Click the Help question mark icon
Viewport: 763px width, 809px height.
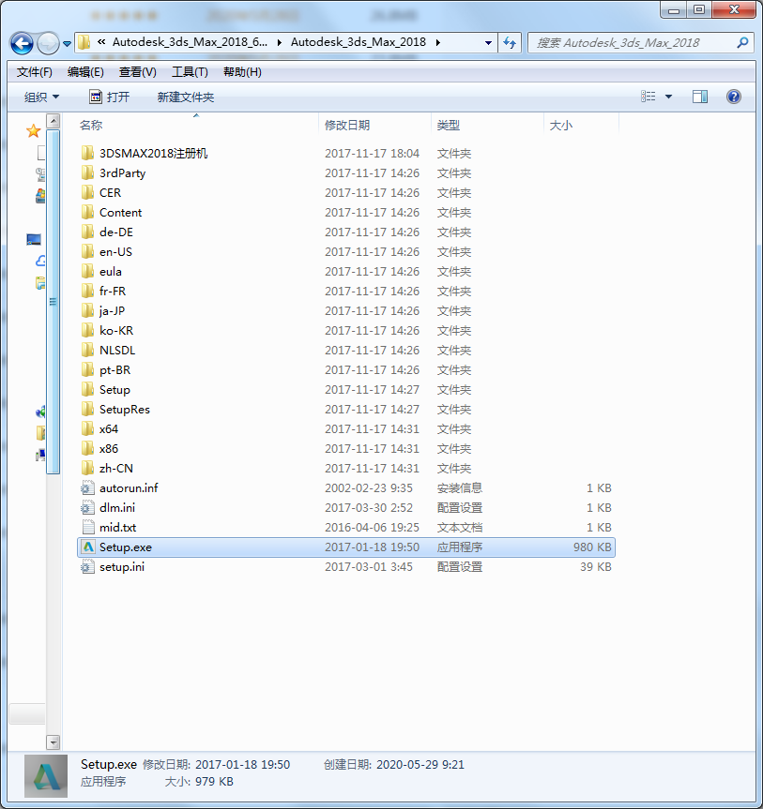(x=734, y=97)
